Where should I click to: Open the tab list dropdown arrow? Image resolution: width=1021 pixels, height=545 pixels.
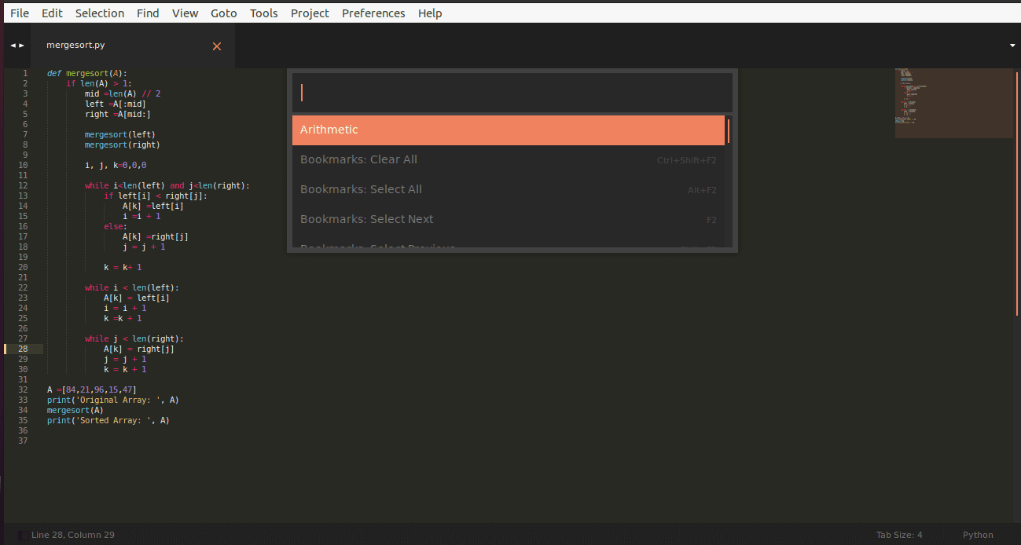(1012, 46)
